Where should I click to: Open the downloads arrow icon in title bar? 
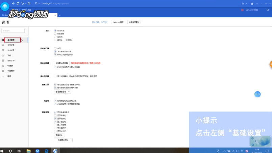tap(252, 3)
